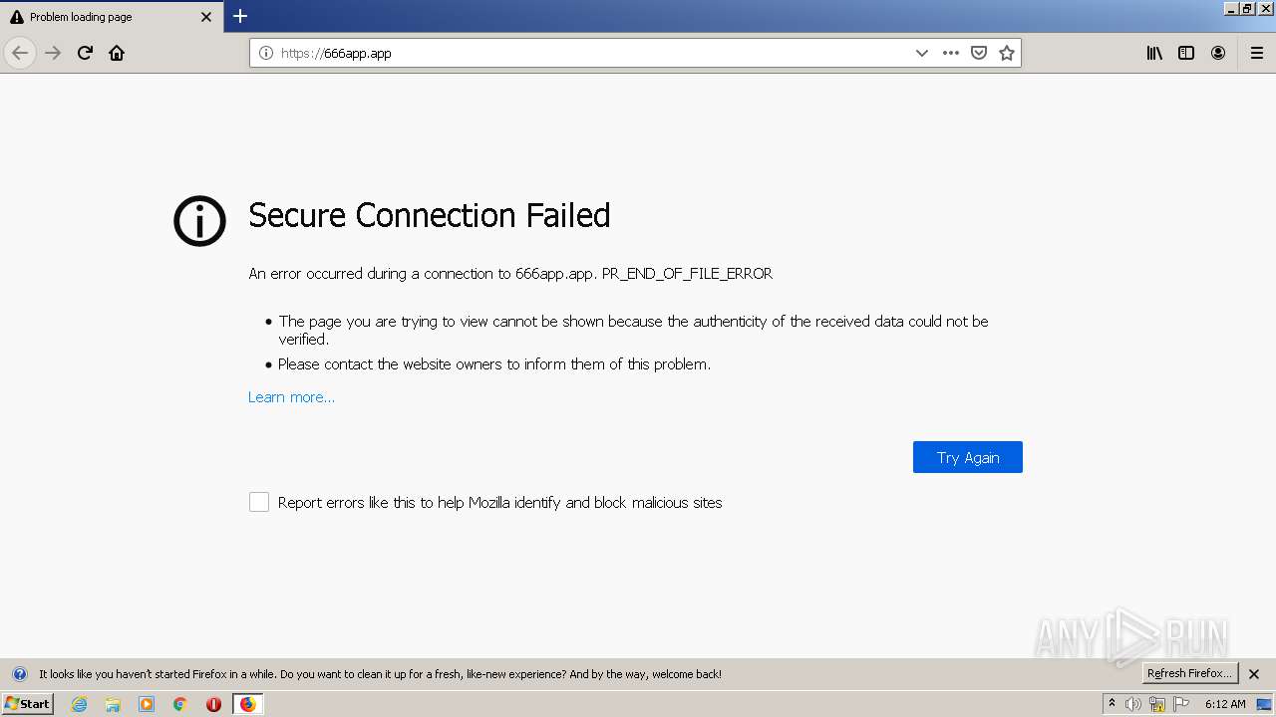Open the hamburger application menu
The image size is (1276, 717).
pyautogui.click(x=1257, y=53)
